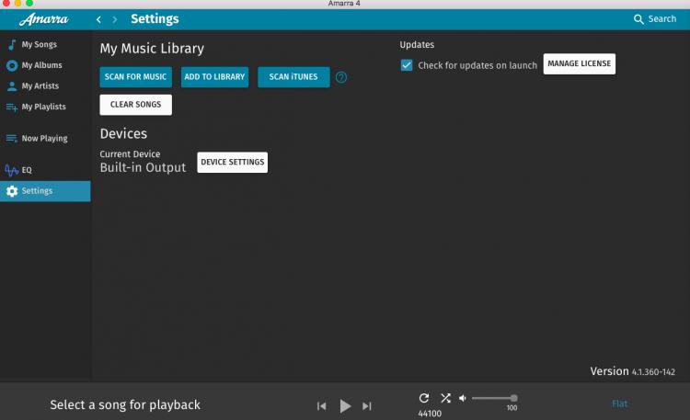The height and width of the screenshot is (420, 690).
Task: Skip to previous track
Action: [x=322, y=406]
